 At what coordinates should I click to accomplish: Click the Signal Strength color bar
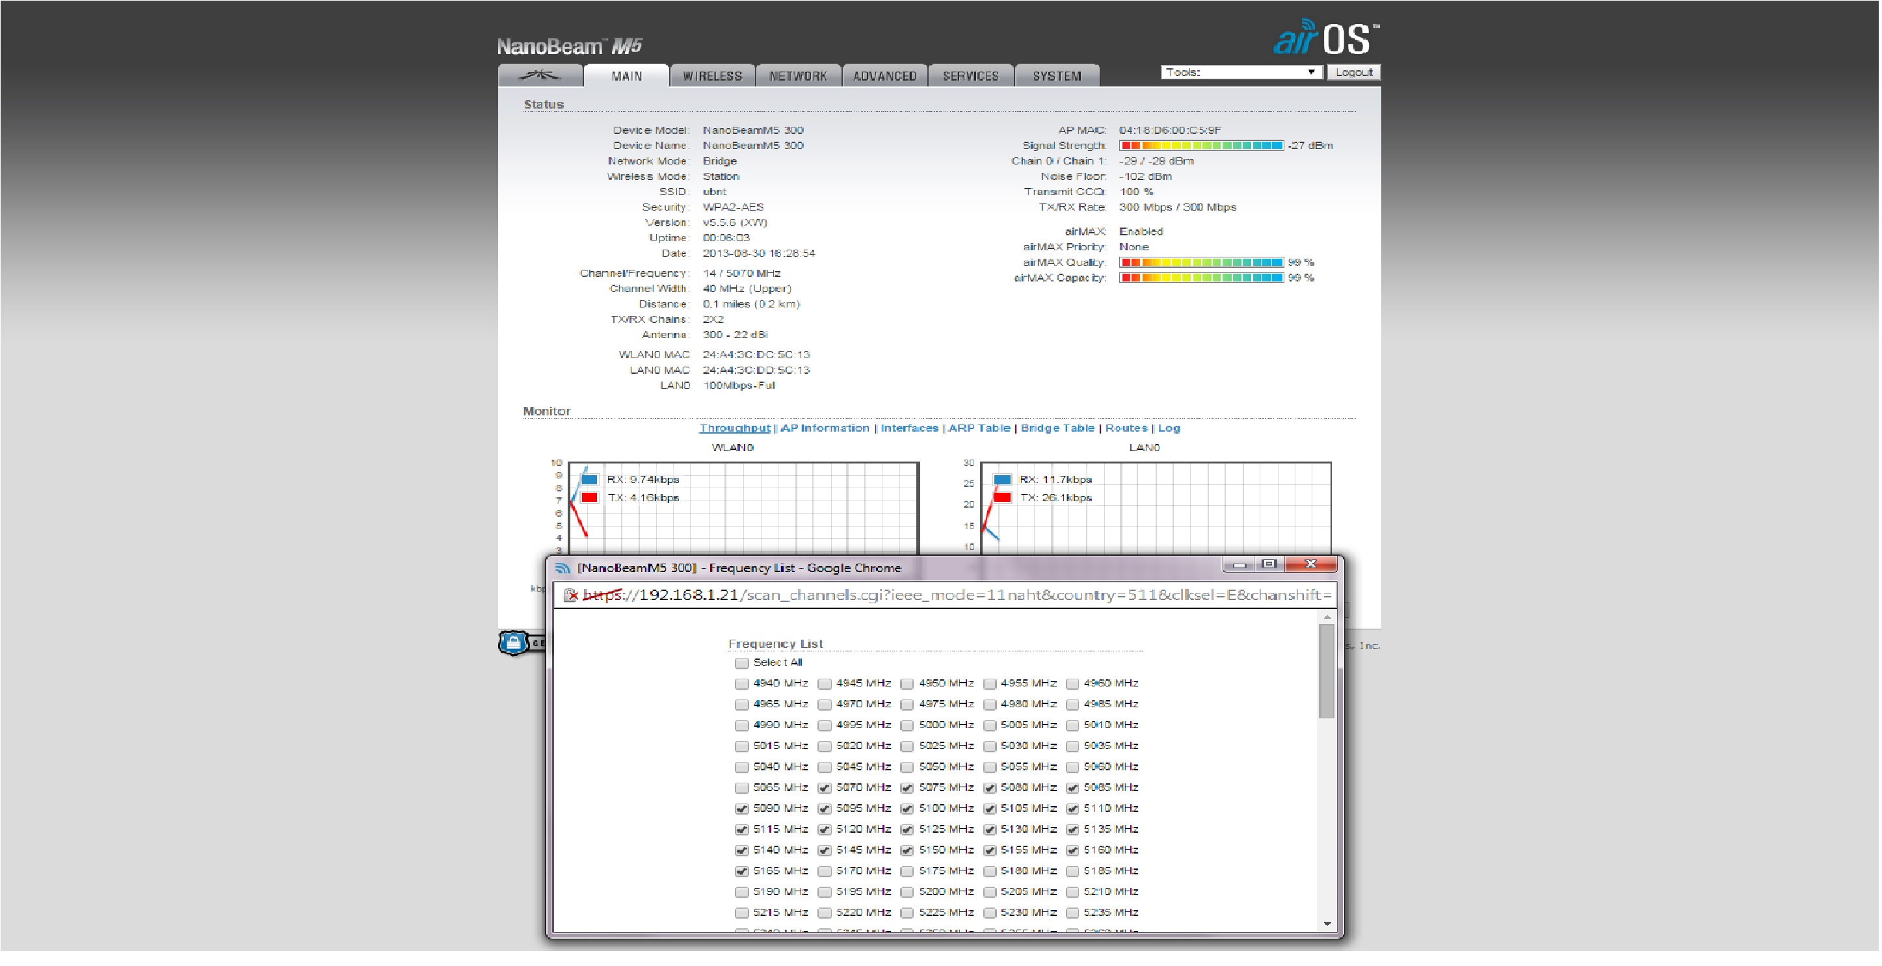pos(1201,146)
